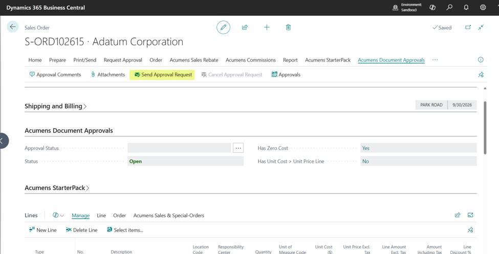Share the sales order via share icon
The height and width of the screenshot is (254, 499).
(245, 27)
